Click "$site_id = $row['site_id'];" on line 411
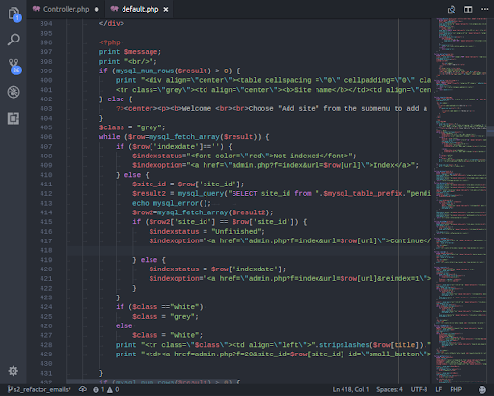 (188, 184)
